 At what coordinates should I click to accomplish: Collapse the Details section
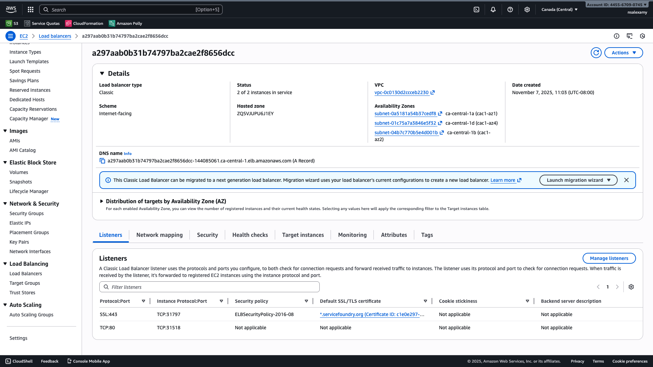click(x=102, y=73)
